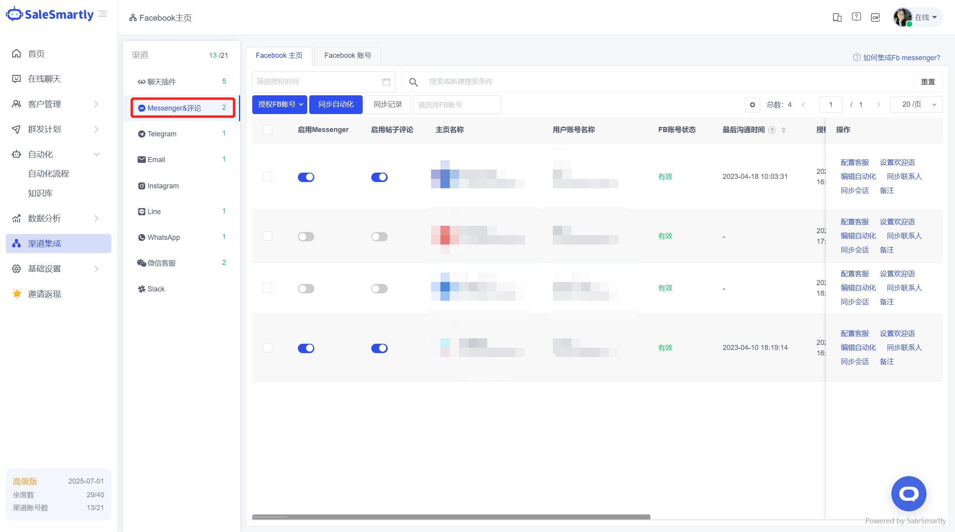
Task: Tick the select-all header checkbox
Action: click(x=267, y=130)
